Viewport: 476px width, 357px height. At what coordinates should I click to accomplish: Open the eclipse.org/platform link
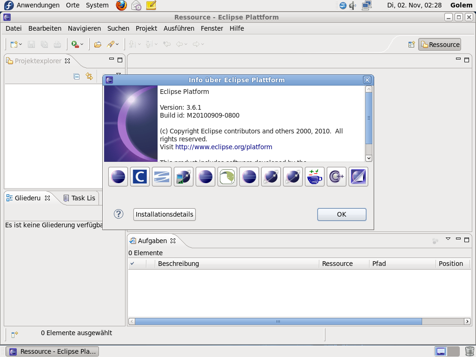point(224,147)
